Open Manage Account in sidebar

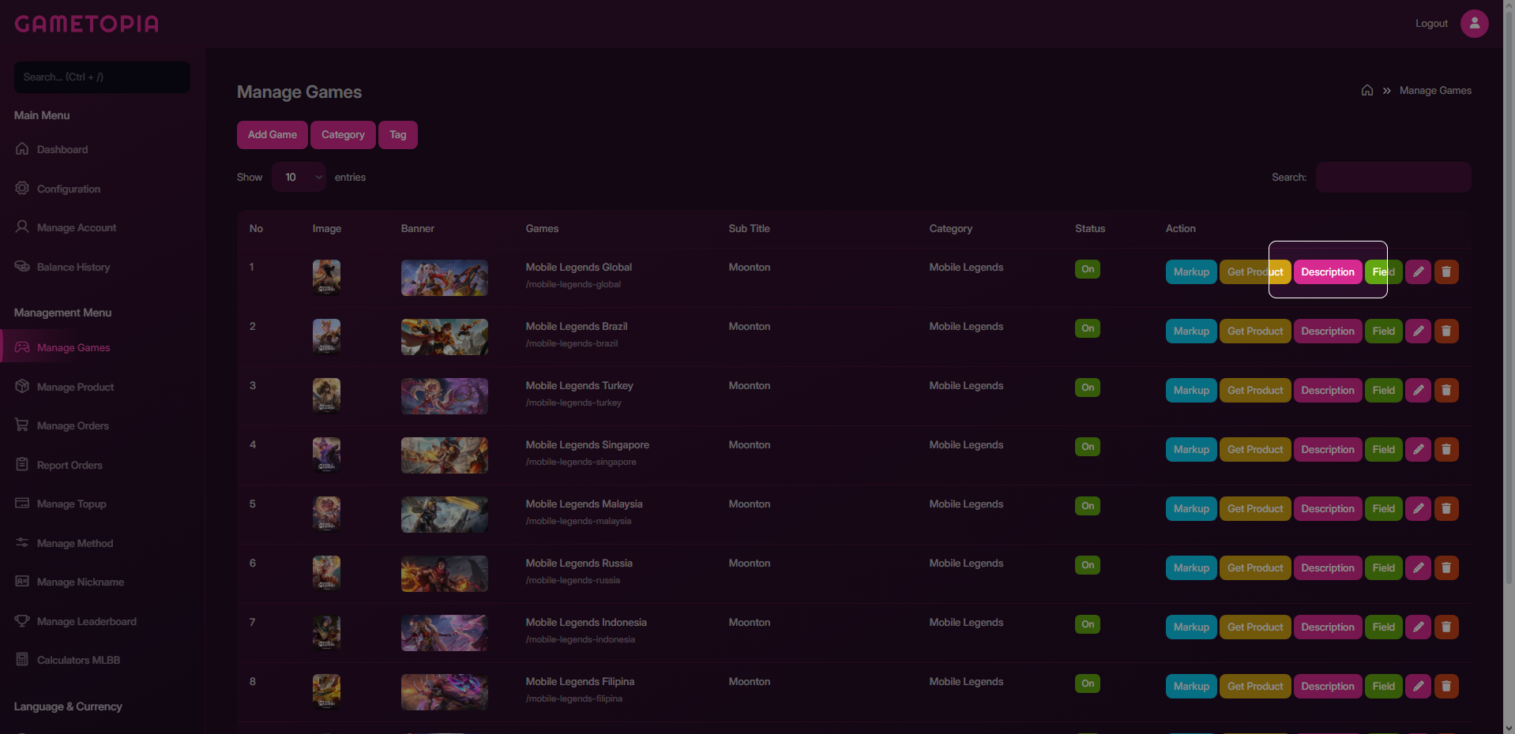pos(77,227)
